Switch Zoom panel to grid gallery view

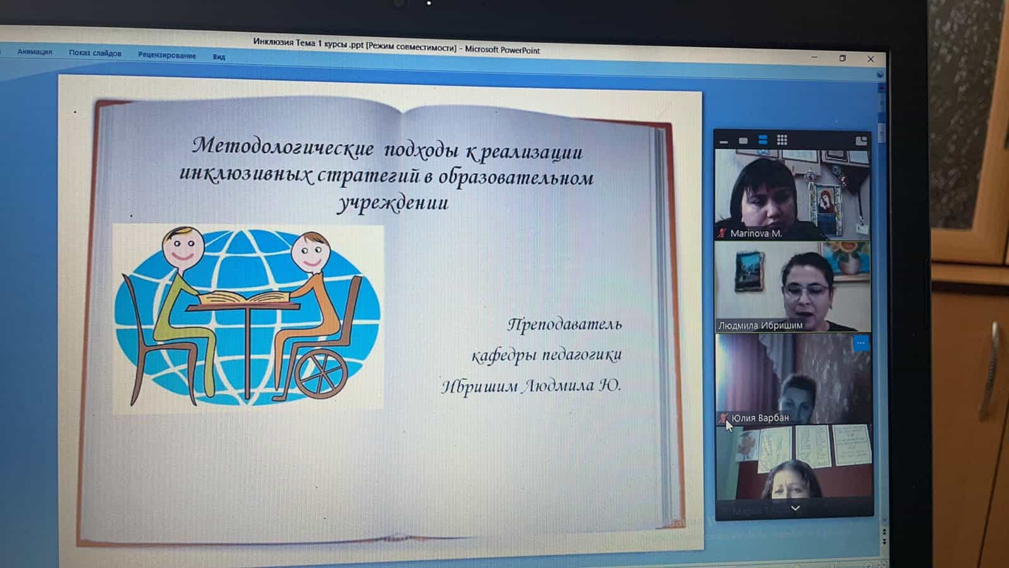782,140
